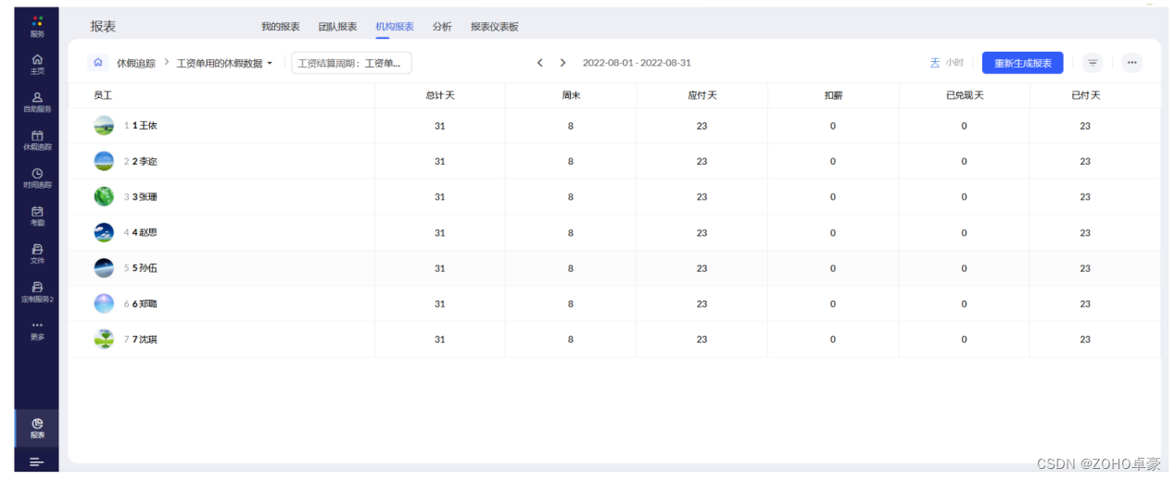This screenshot has width=1175, height=480.
Task: Expand the sidebar with the hamburger icon
Action: point(37,462)
